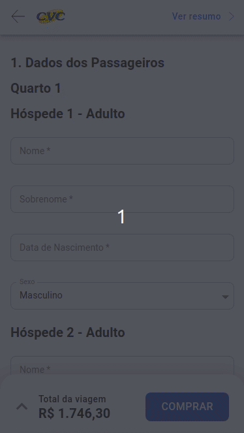244x433 pixels.
Task: Click the chevron beside Ver resumo
Action: pyautogui.click(x=232, y=16)
